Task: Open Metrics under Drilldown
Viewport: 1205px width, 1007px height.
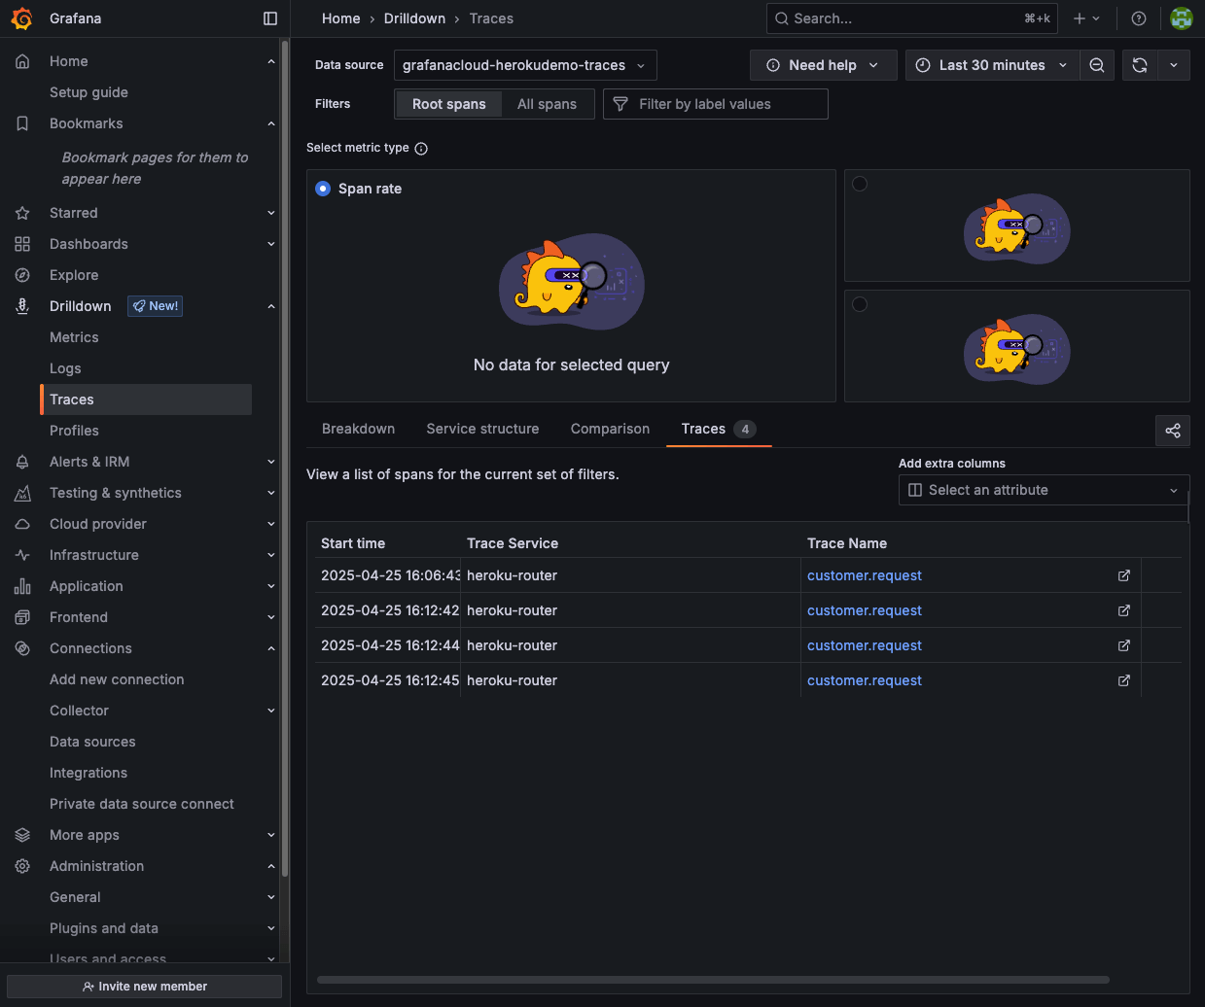Action: coord(74,337)
